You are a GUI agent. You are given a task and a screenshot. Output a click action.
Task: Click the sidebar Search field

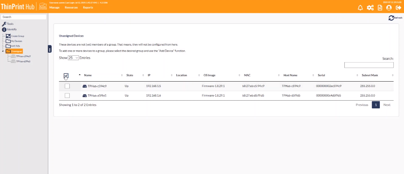[24, 17]
